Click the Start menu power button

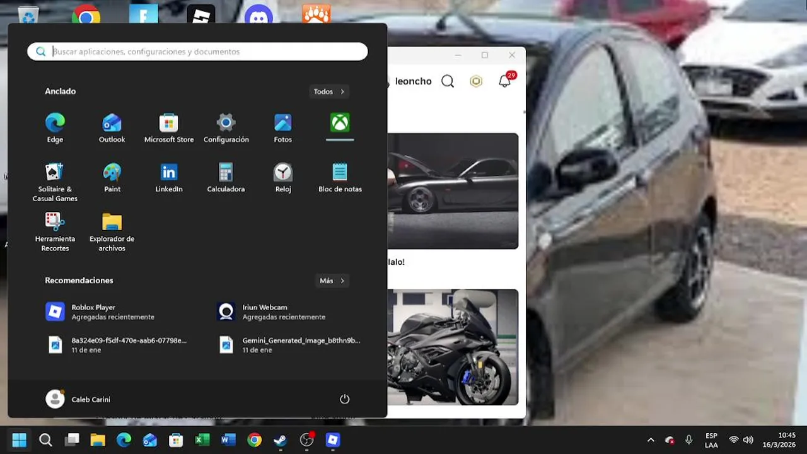coord(344,399)
